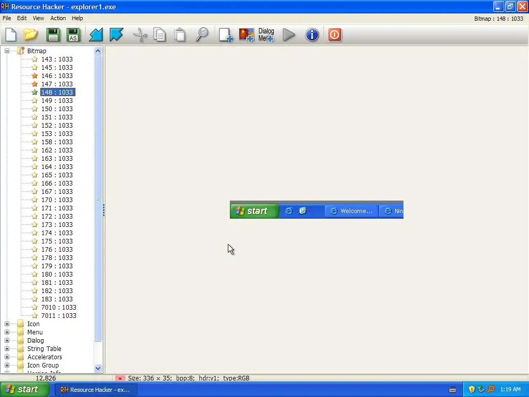Open the Action menu
This screenshot has height=397, width=529.
pos(58,18)
